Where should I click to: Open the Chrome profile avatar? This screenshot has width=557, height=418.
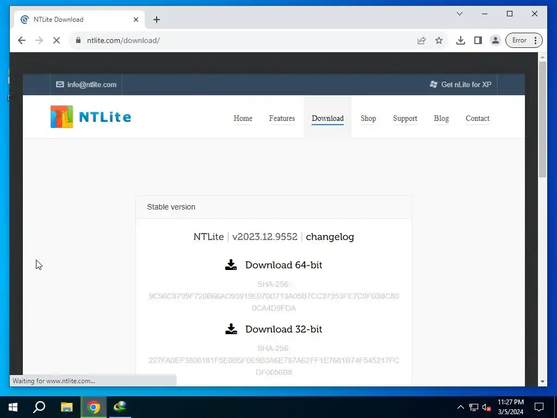[495, 40]
